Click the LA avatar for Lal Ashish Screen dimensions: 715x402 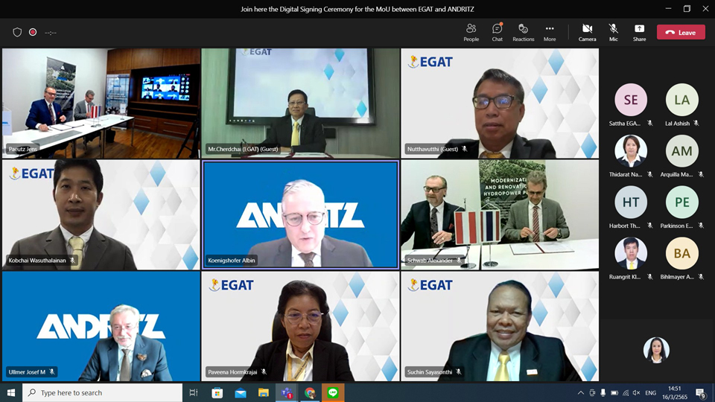tap(681, 100)
